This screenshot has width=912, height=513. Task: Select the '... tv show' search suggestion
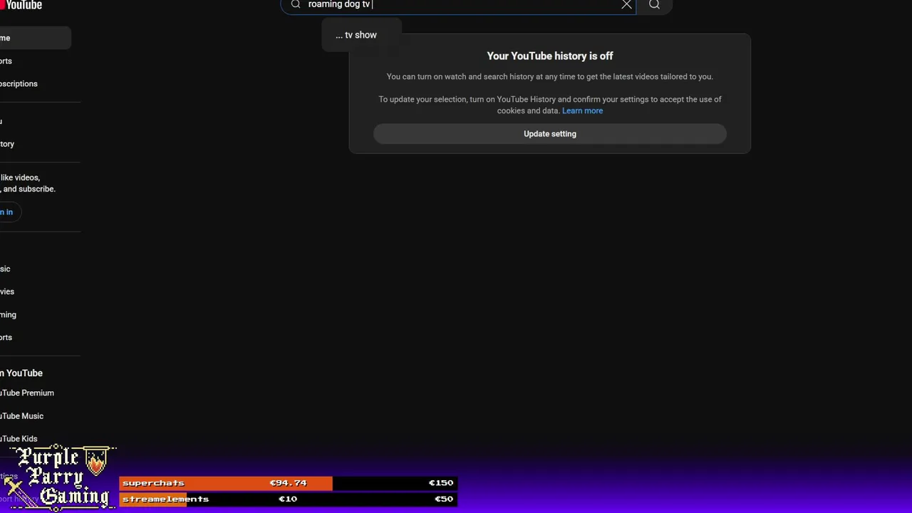pos(361,35)
